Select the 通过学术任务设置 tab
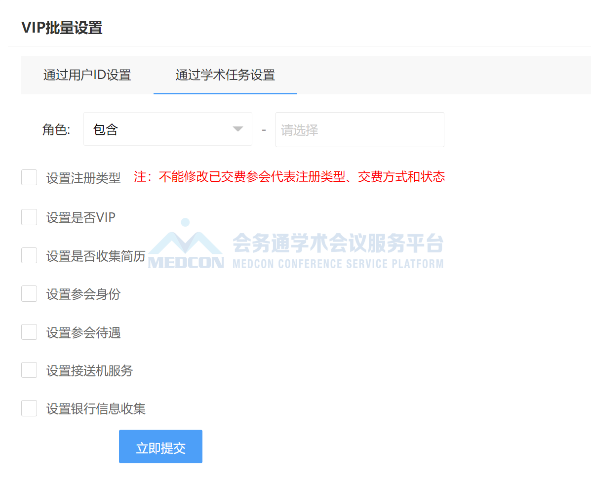 [225, 75]
